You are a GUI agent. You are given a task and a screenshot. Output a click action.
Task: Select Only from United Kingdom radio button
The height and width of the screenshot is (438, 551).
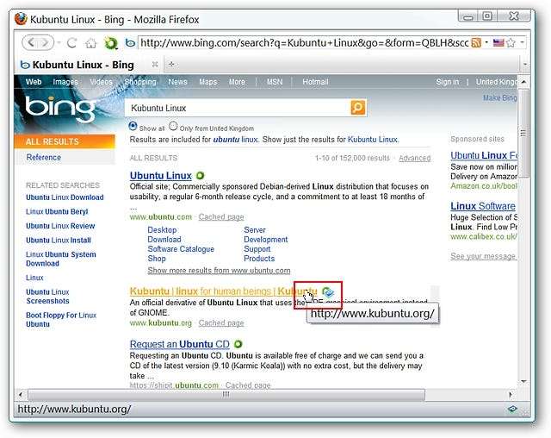173,126
